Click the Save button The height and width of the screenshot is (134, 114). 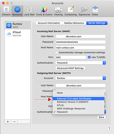(x=101, y=117)
